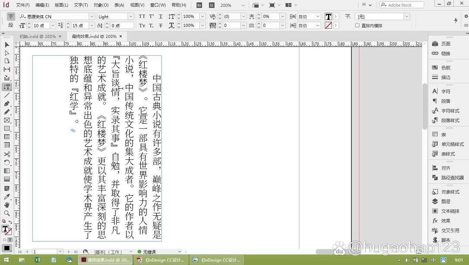
Task: Open Adobe Bridge via the Br icon
Action: coord(199,5)
